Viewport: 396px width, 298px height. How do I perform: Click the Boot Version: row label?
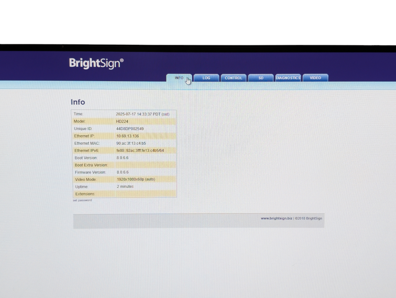(86, 158)
